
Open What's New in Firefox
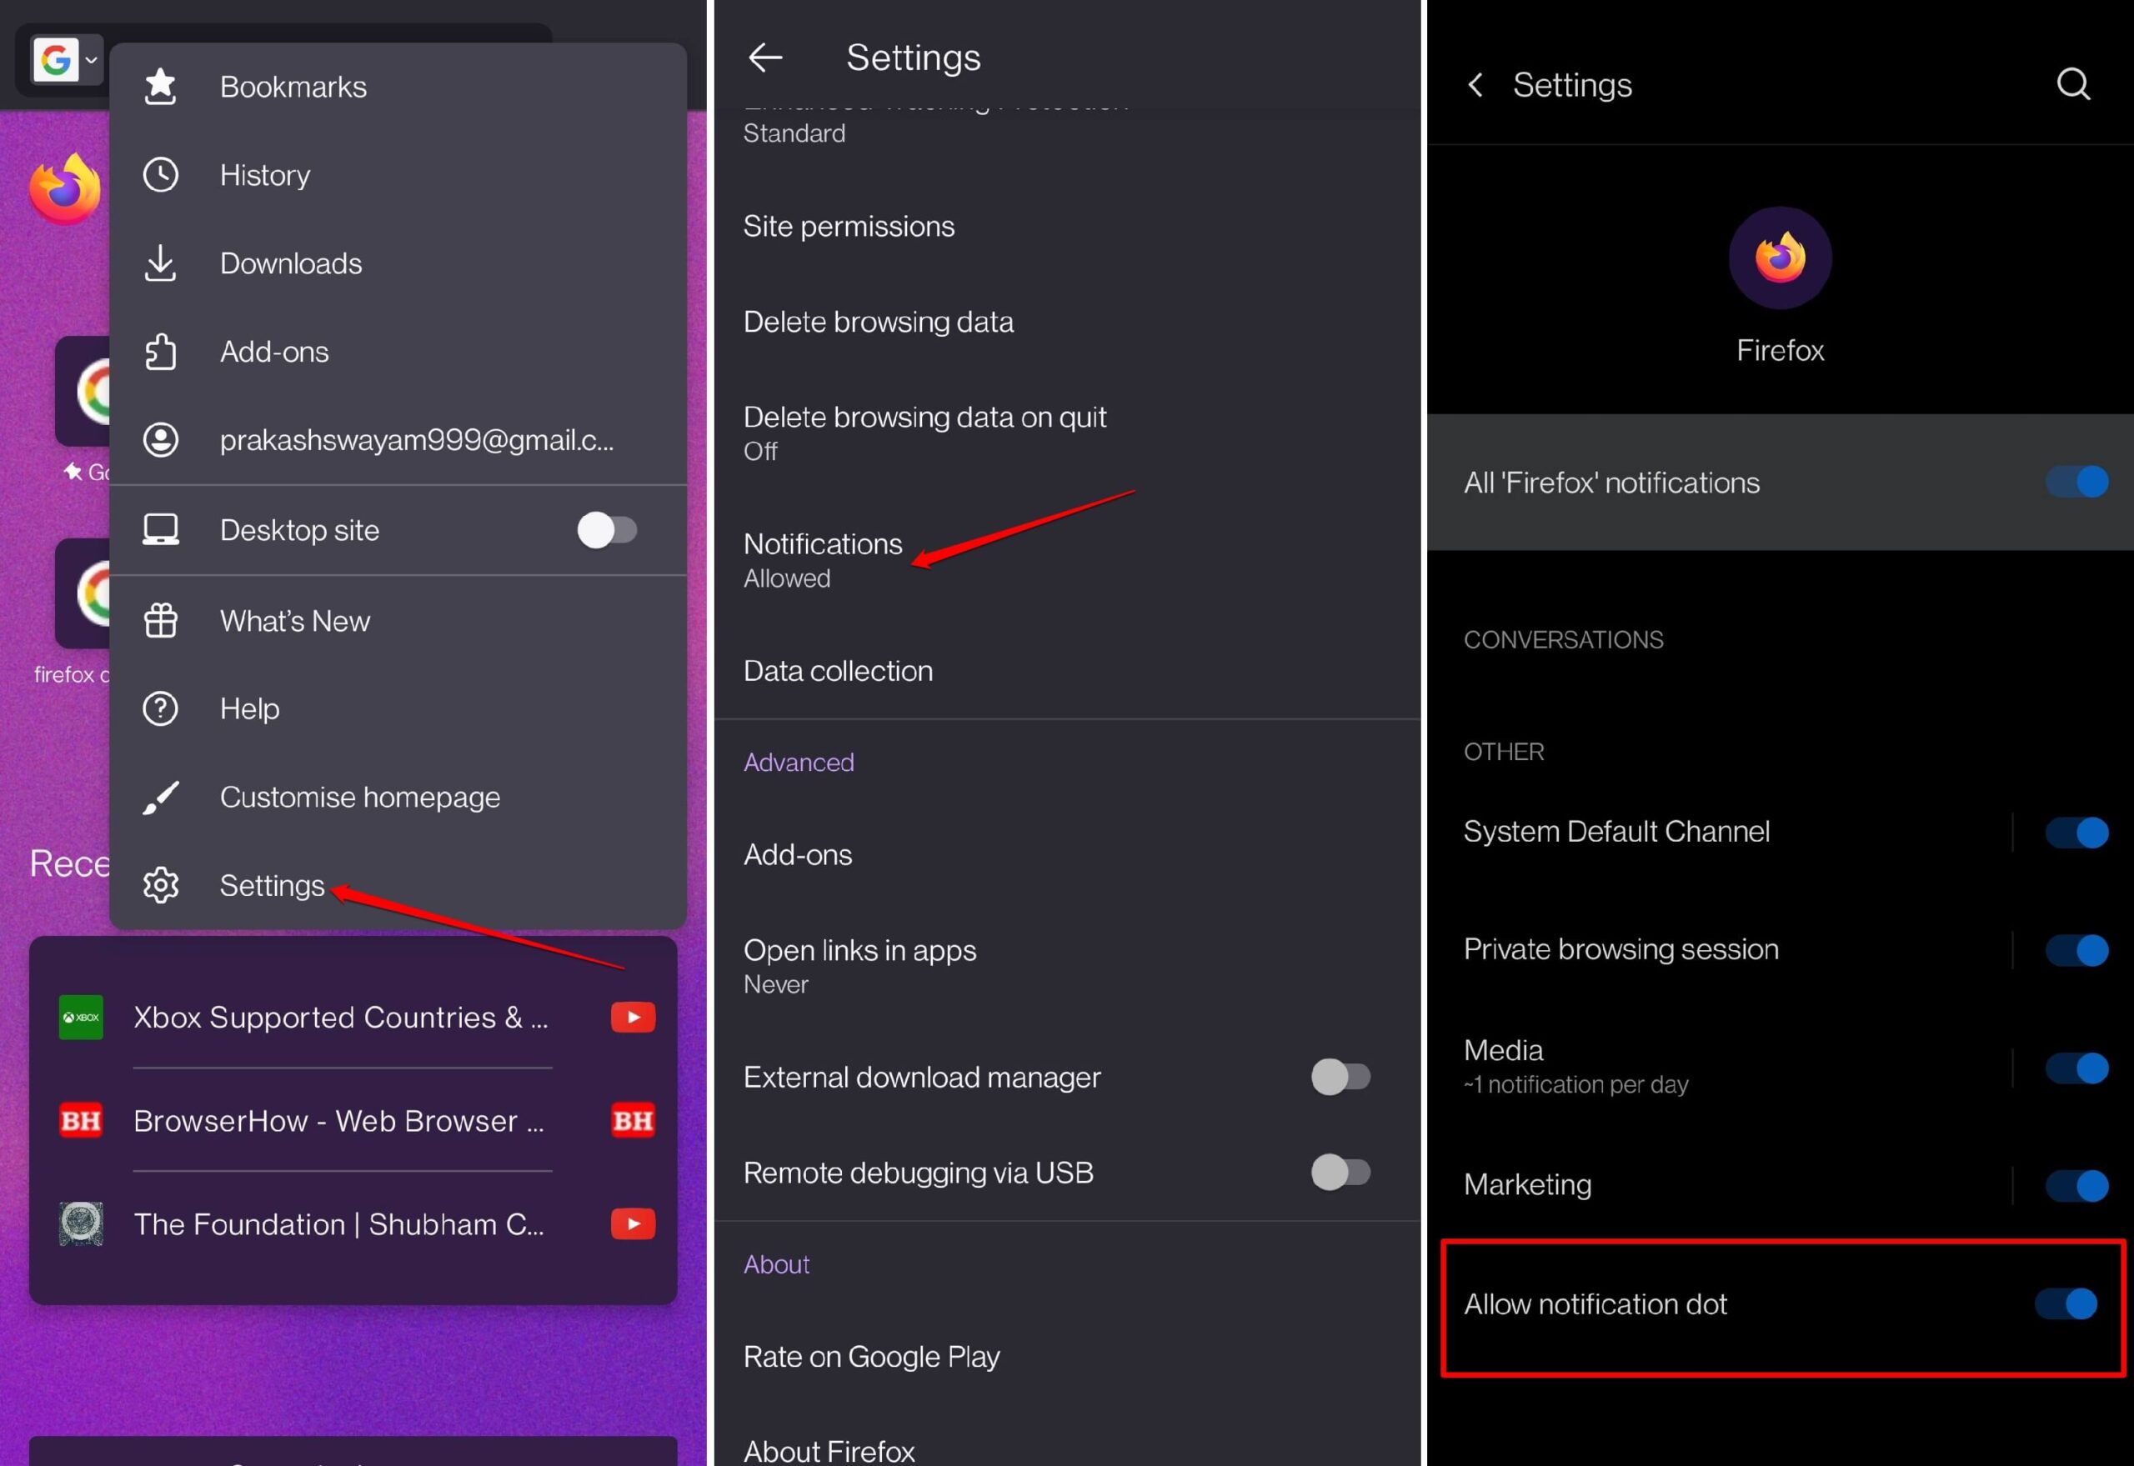(295, 619)
